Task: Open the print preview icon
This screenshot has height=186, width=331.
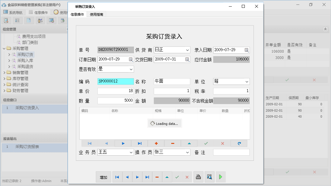Action: coord(210,177)
